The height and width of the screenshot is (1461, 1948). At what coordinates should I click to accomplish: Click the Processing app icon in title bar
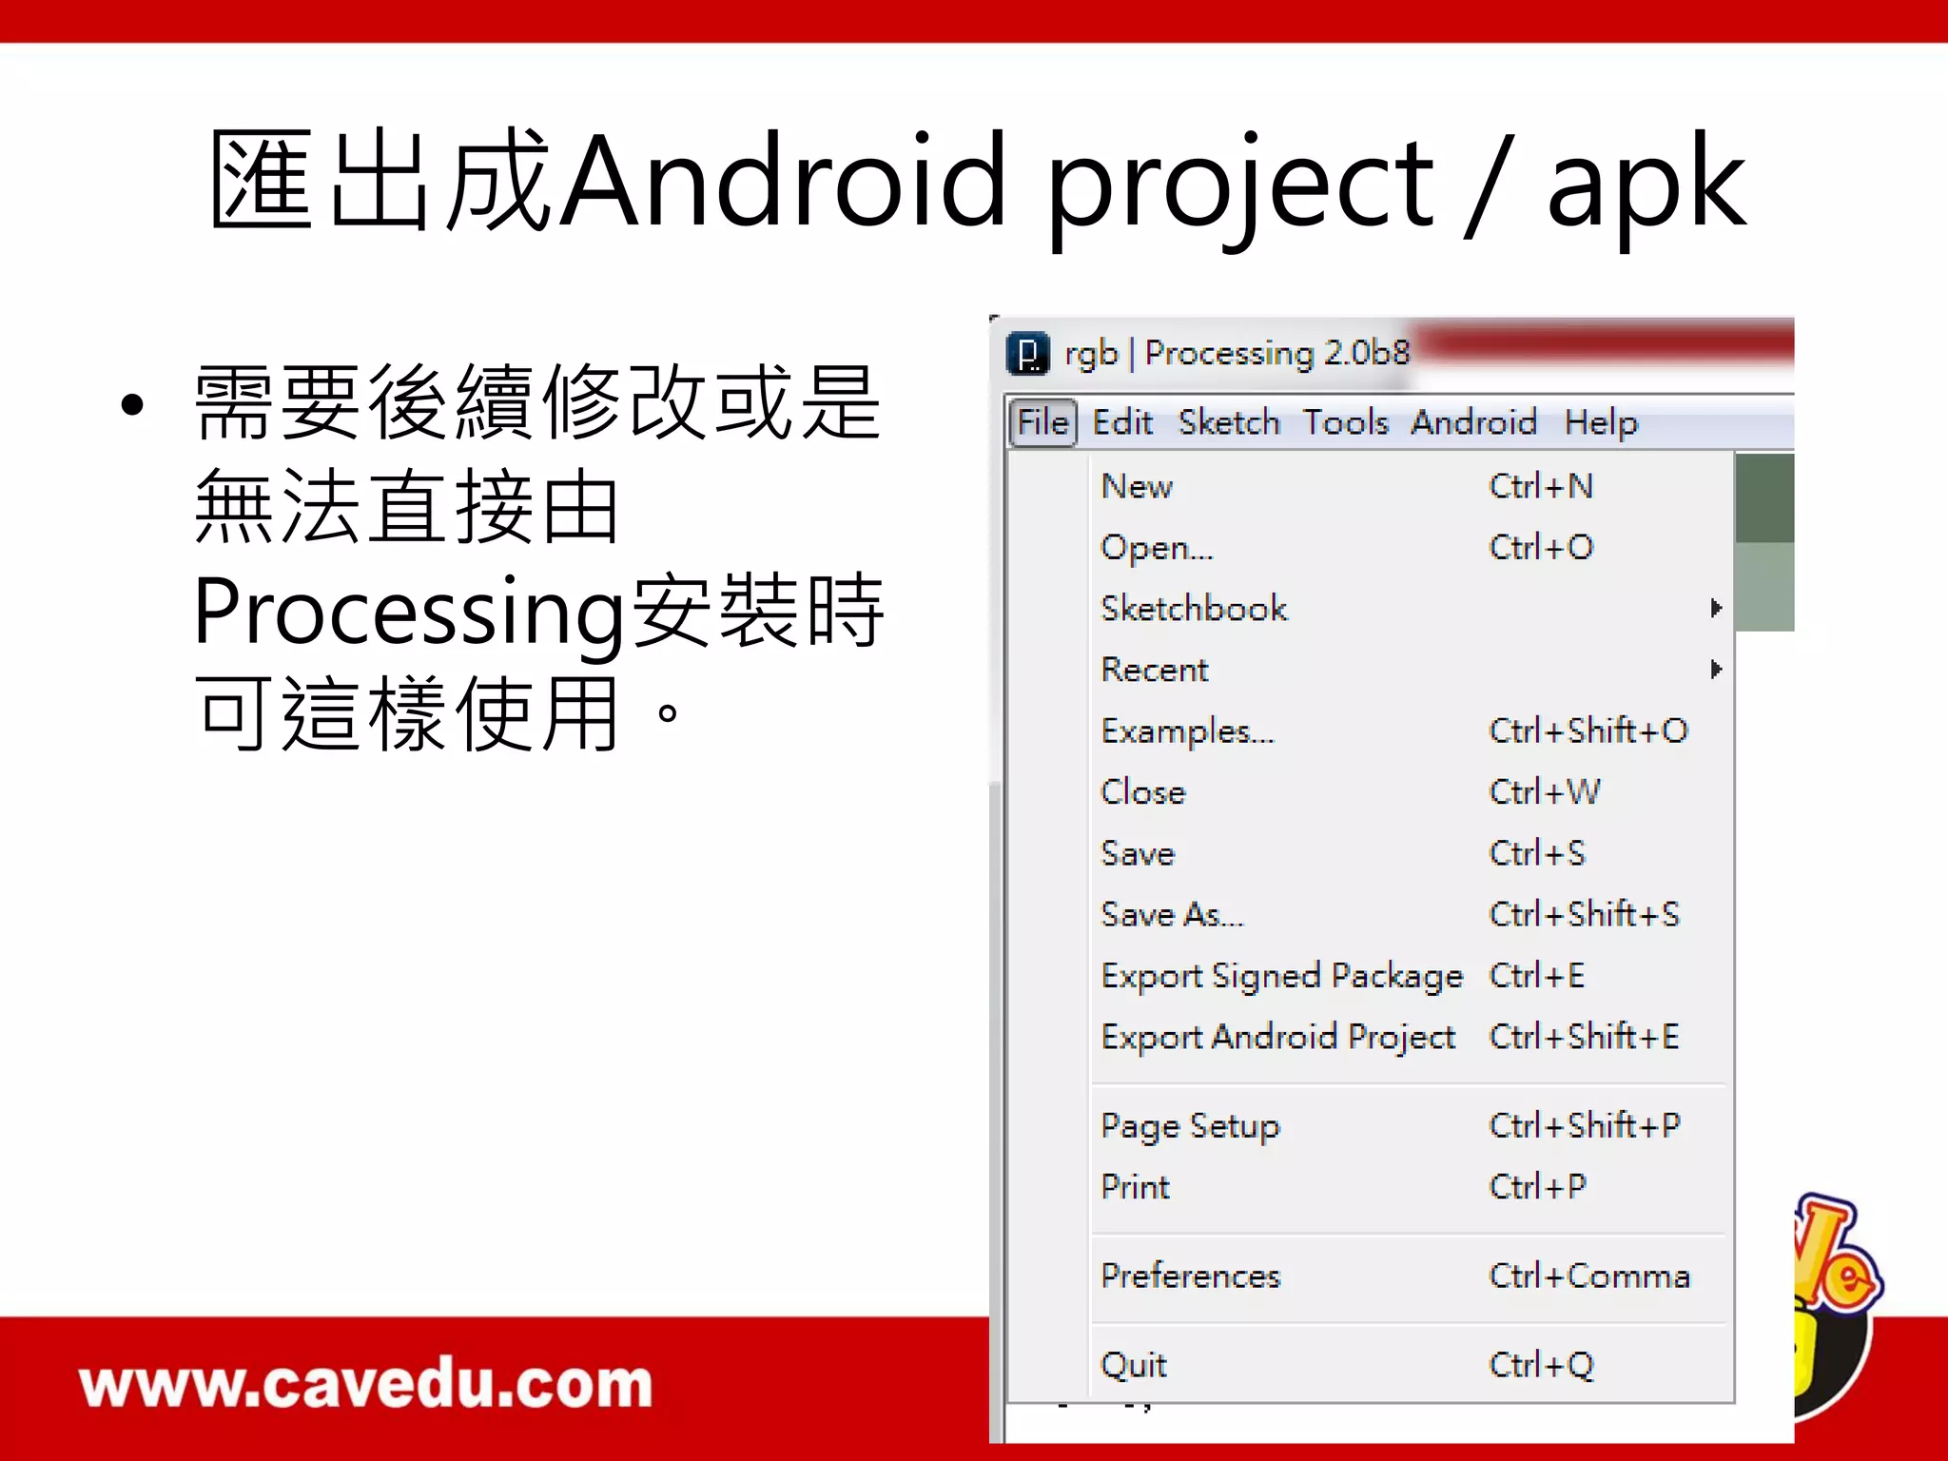tap(1027, 354)
